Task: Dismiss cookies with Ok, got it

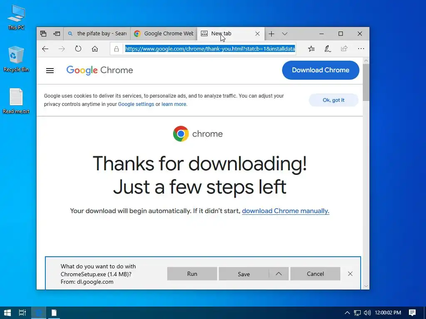Action: pos(334,100)
